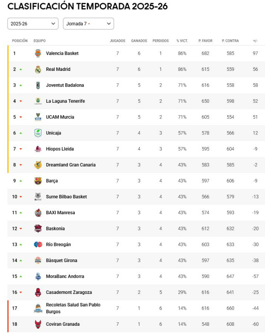Click the Real Madrid crest icon

click(38, 69)
